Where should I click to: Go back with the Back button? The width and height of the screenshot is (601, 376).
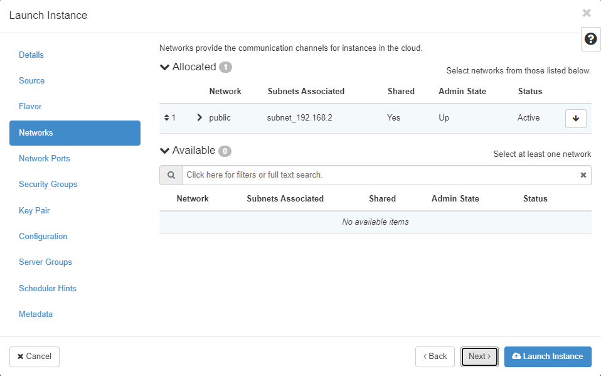pos(435,357)
